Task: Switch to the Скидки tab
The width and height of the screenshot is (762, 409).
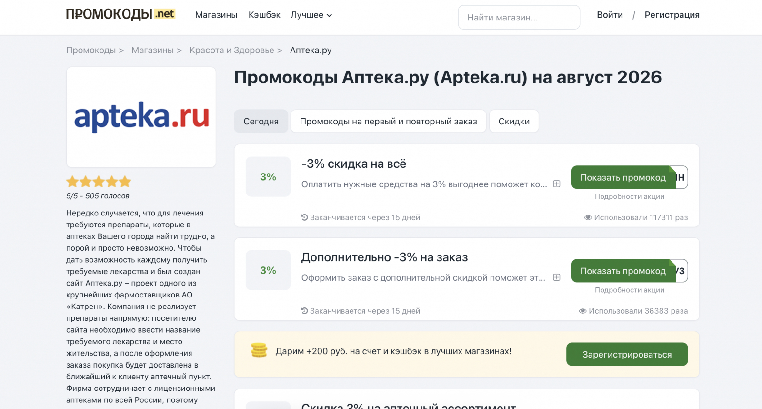Action: point(514,121)
